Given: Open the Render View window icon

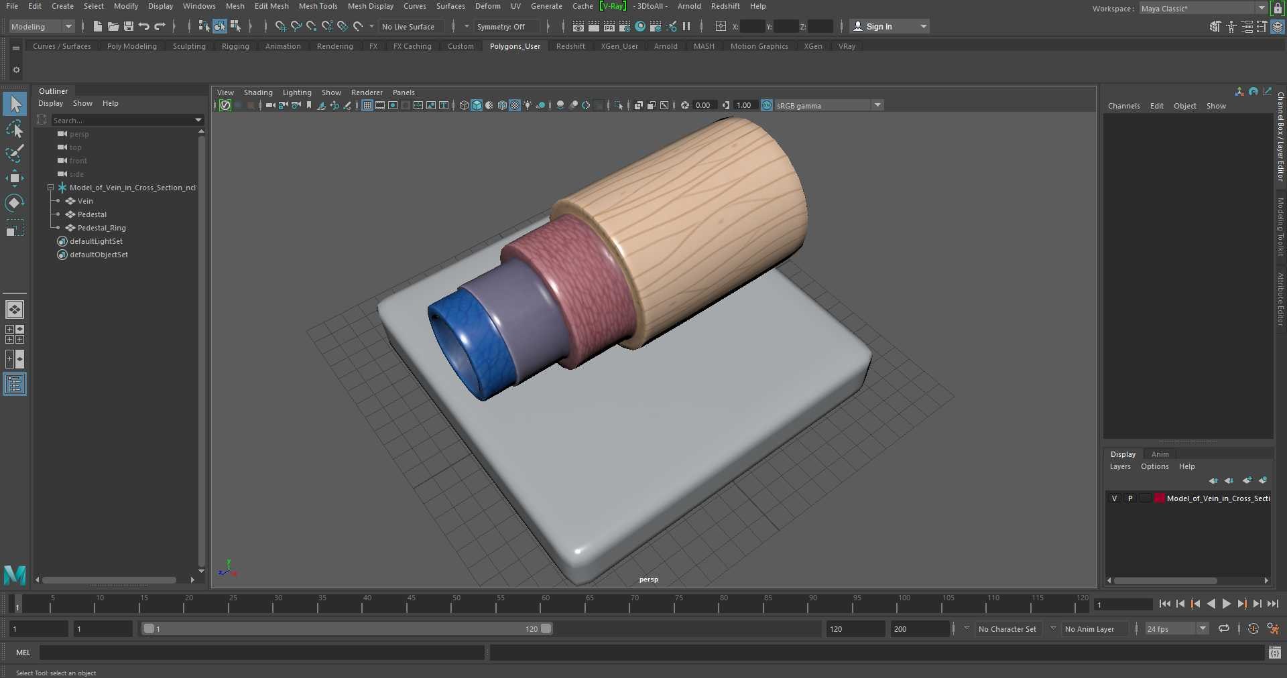Looking at the screenshot, I should click(x=578, y=27).
